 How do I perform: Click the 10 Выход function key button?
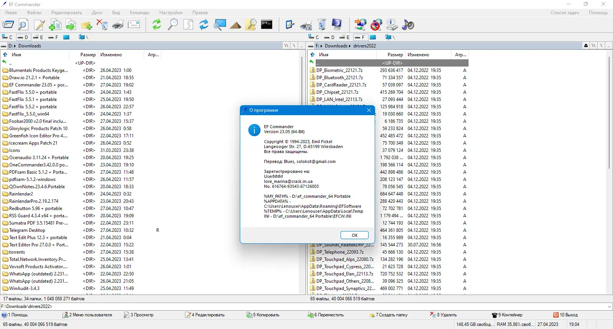tap(565, 315)
